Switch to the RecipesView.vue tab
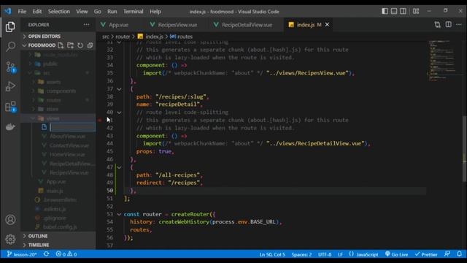This screenshot has width=467, height=263. pos(177,25)
